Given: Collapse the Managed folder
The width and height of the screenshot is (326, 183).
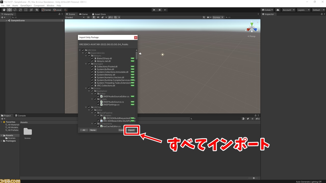Looking at the screenshot, I should click(x=86, y=64).
